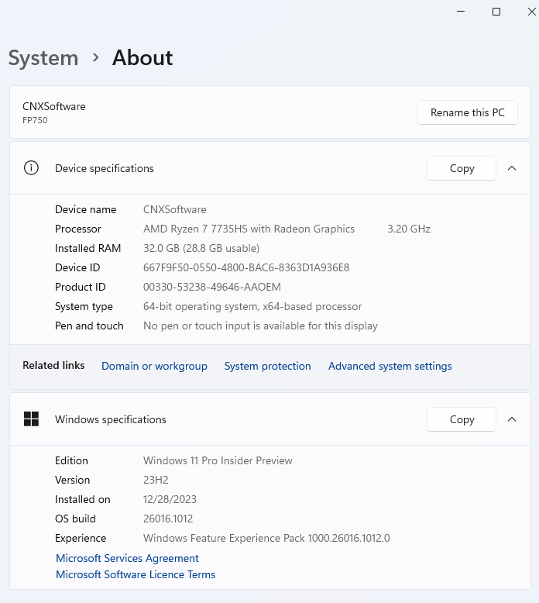Click the Device specifications info icon
The image size is (539, 603).
31,168
